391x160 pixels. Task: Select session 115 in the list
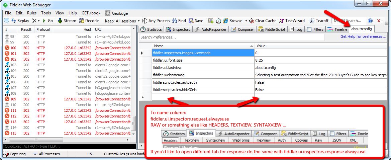click(67, 133)
